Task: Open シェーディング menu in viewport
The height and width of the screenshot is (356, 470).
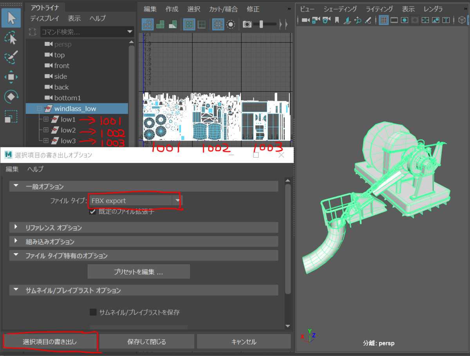Action: 340,9
